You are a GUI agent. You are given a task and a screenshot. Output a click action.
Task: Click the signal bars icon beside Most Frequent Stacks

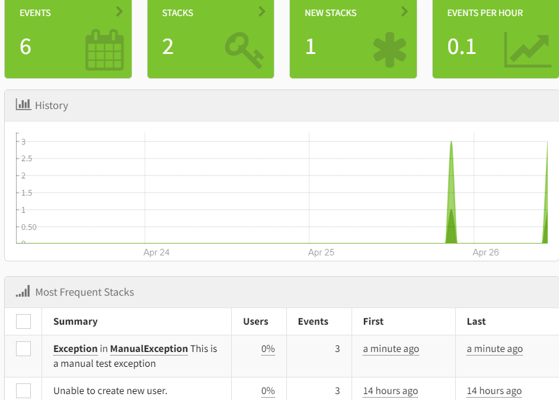(23, 292)
